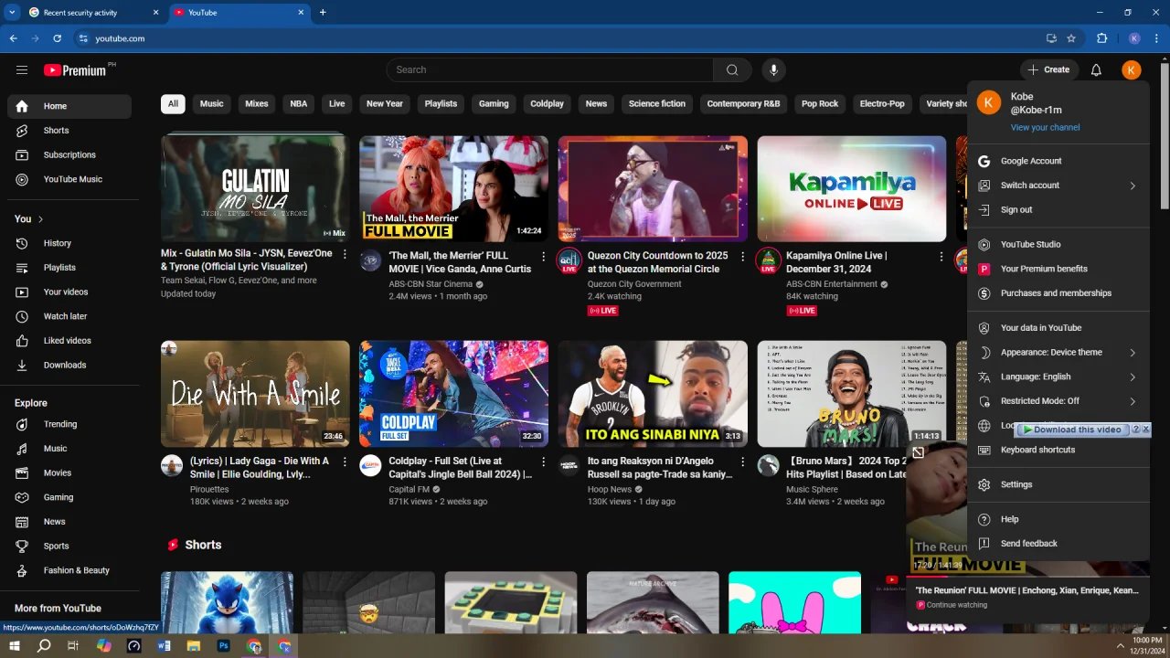Open Windows taskbar search
The width and height of the screenshot is (1170, 658).
[x=44, y=646]
